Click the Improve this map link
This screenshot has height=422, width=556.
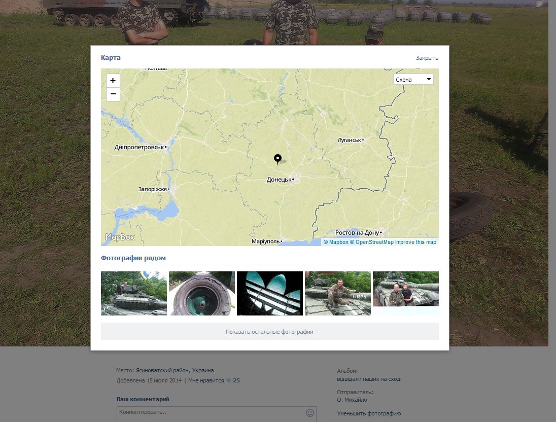(x=415, y=242)
